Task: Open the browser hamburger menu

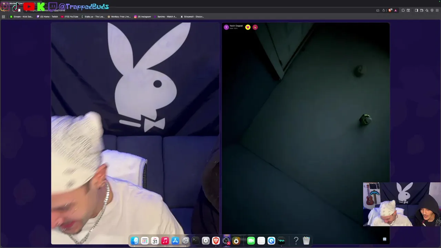Action: point(437,10)
